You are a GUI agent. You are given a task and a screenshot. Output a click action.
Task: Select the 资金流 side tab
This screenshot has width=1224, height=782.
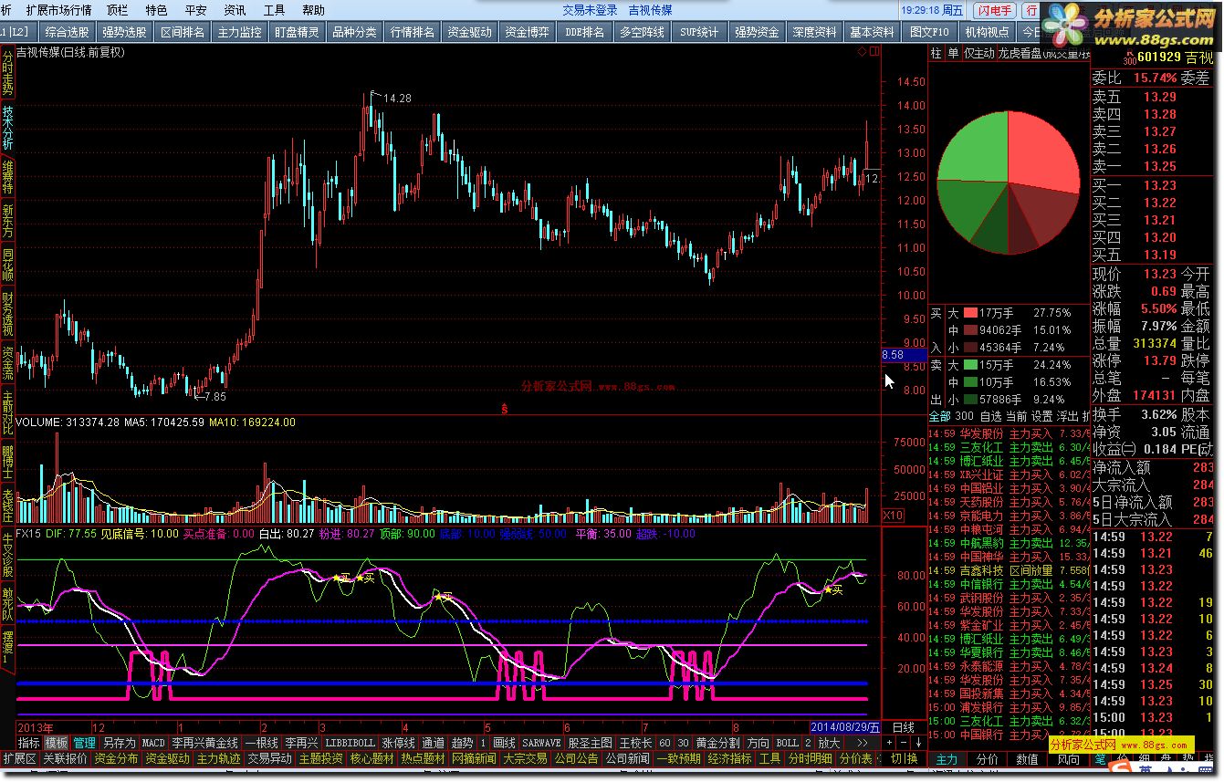[8, 362]
